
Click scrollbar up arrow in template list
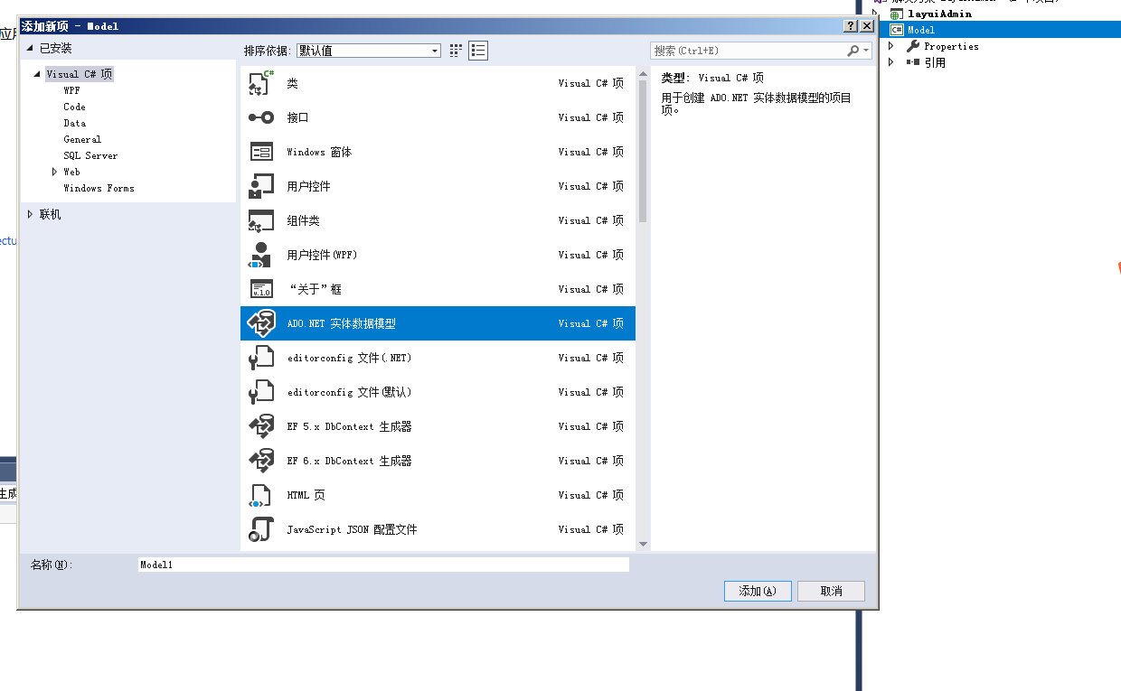pyautogui.click(x=643, y=72)
